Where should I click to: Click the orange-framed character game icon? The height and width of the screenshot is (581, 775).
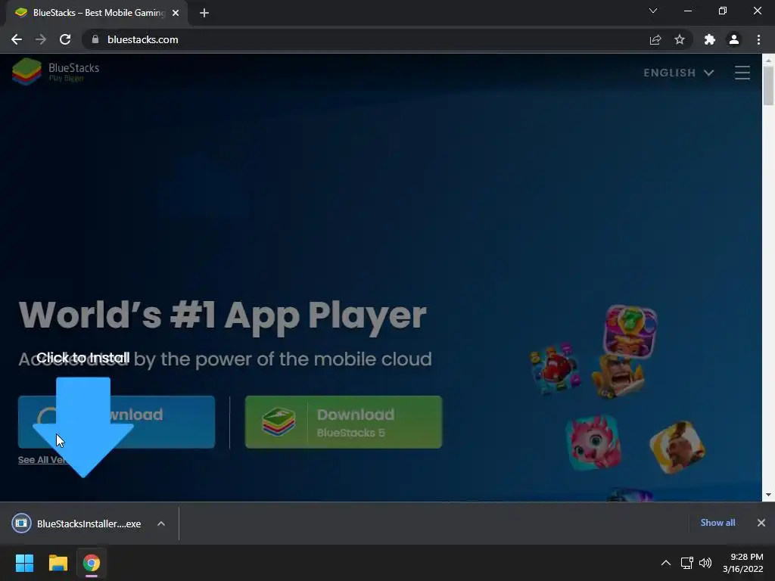[677, 447]
